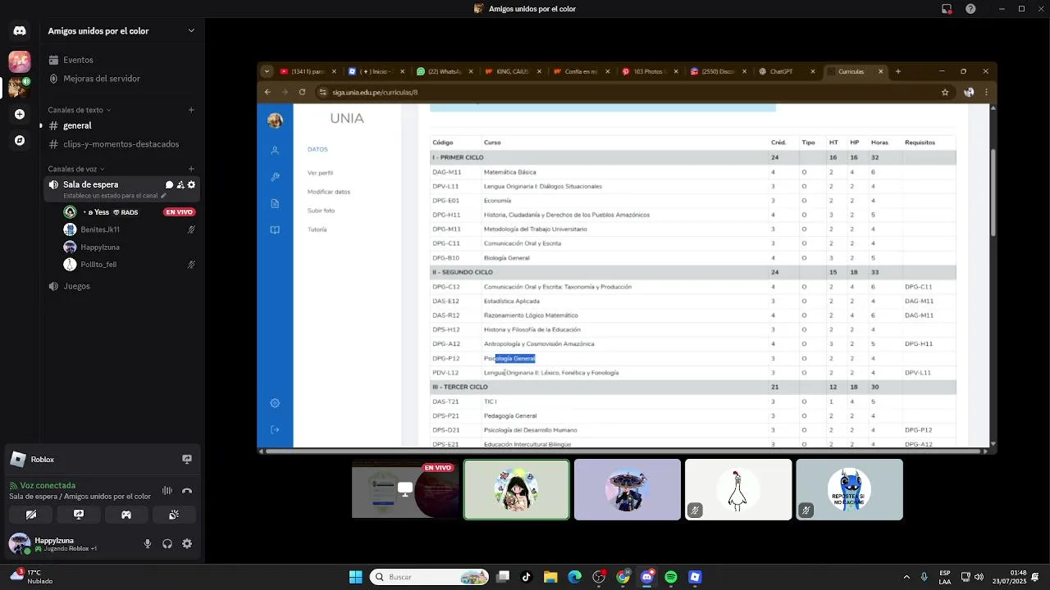Image resolution: width=1050 pixels, height=590 pixels.
Task: Share your screen button in voice panel
Action: [79, 515]
